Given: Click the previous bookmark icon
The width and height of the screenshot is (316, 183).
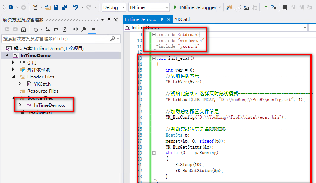Looking at the screenshot, I should click(x=294, y=7).
